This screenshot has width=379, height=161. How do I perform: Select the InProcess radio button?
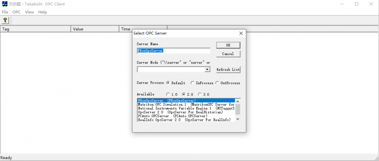(x=192, y=83)
